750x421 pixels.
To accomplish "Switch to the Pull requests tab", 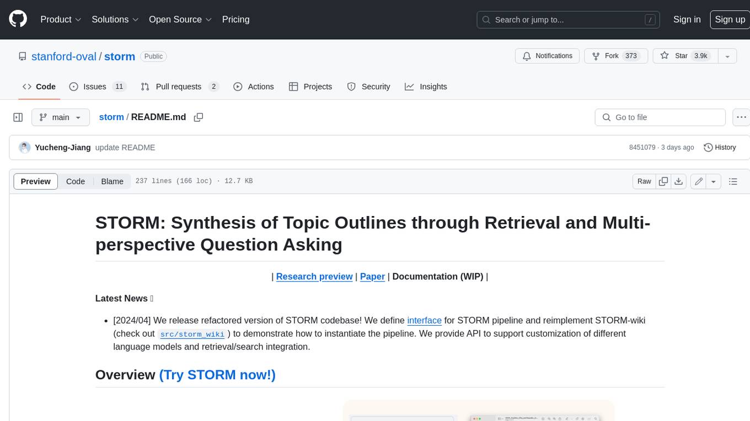I will coord(180,87).
